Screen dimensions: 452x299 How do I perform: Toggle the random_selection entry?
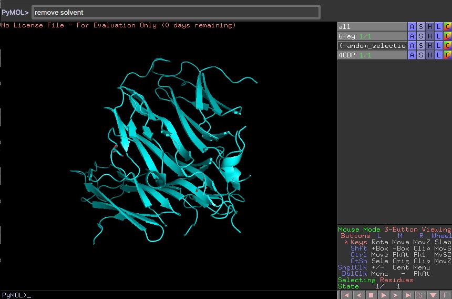coord(372,46)
